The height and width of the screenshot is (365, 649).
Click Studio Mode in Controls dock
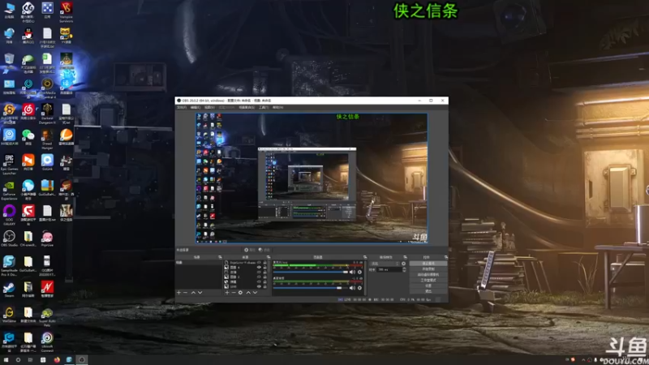(428, 280)
